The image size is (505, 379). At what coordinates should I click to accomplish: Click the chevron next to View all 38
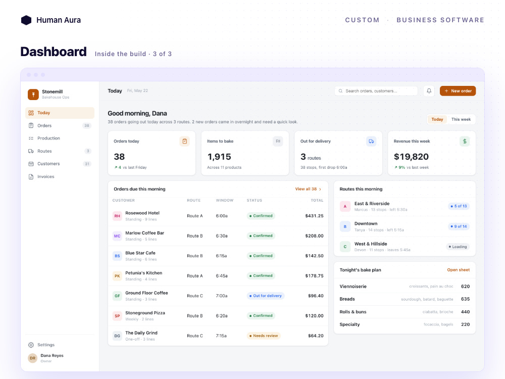coord(320,189)
